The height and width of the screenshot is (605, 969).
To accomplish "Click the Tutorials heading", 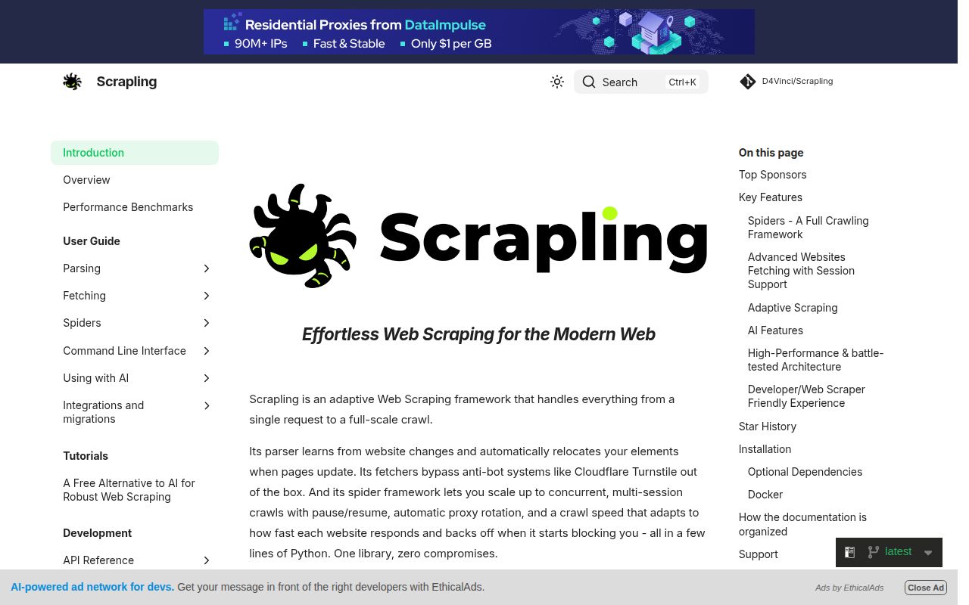I will coord(86,456).
